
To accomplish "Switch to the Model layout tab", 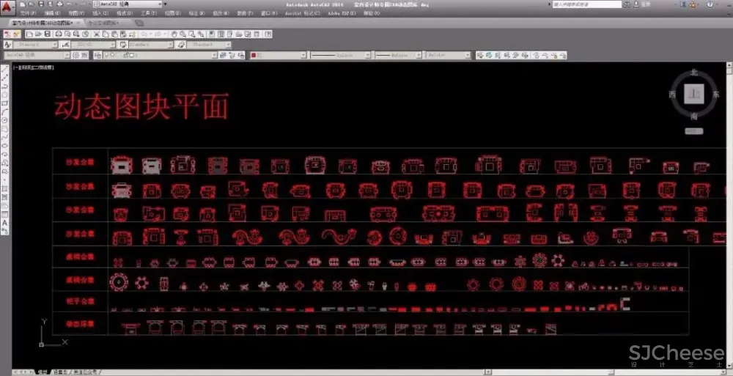I will (x=43, y=372).
